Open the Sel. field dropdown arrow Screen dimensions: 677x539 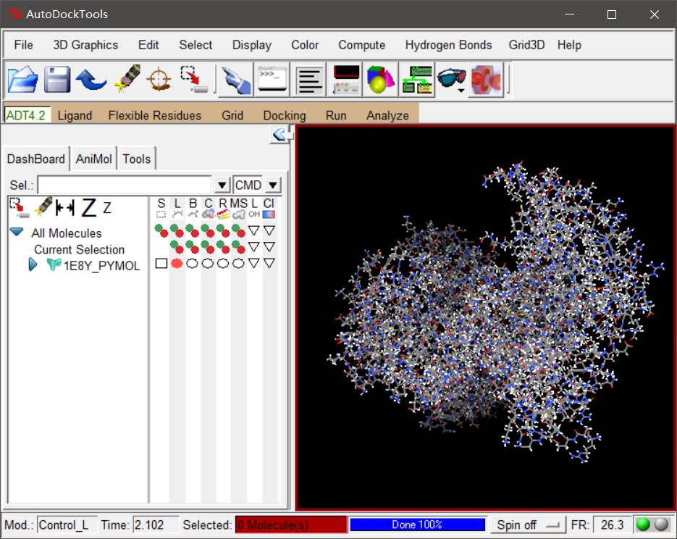(x=222, y=185)
